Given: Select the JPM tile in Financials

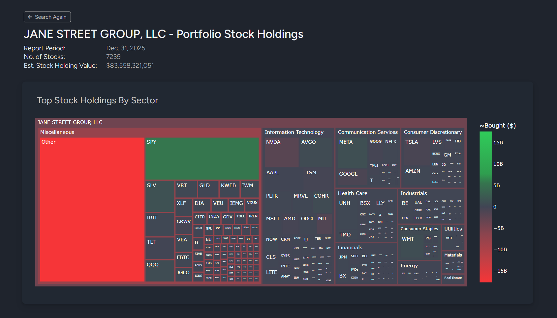Looking at the screenshot, I should coord(344,258).
